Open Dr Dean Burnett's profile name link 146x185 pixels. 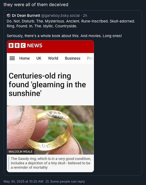[x=26, y=16]
